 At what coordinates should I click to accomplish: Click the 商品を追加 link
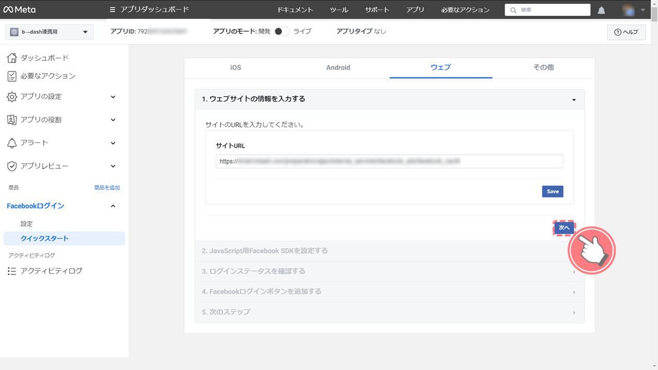coord(107,188)
